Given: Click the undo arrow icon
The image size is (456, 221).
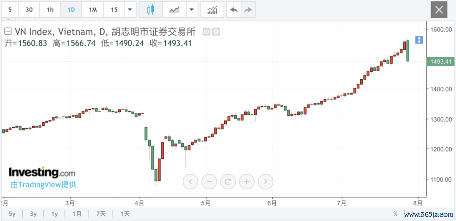Looking at the screenshot, I should (x=234, y=10).
